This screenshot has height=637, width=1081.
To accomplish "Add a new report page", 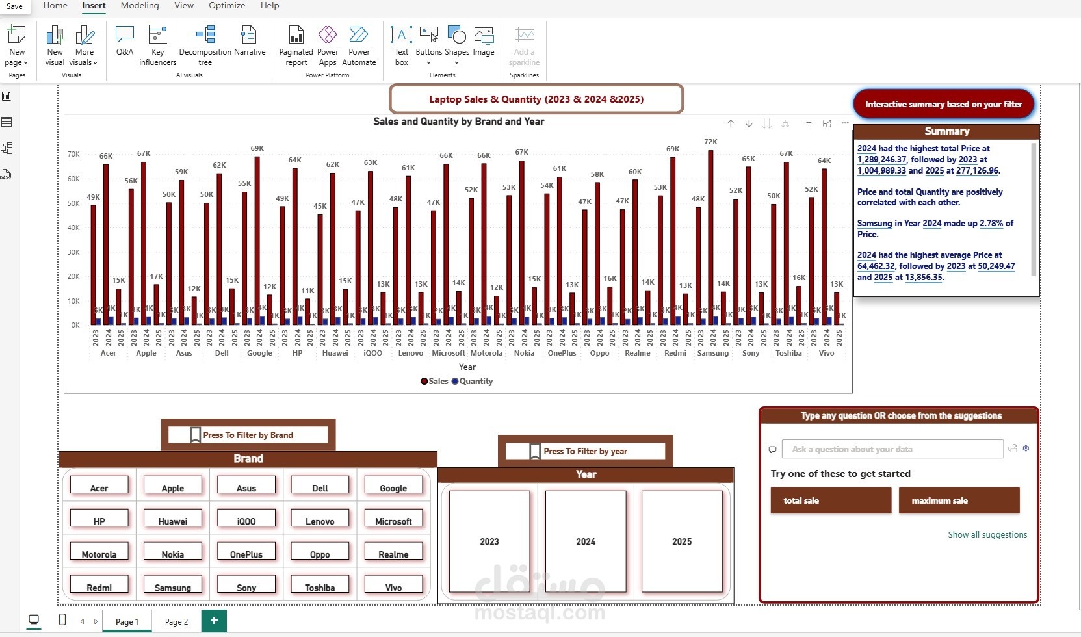I will [x=214, y=621].
